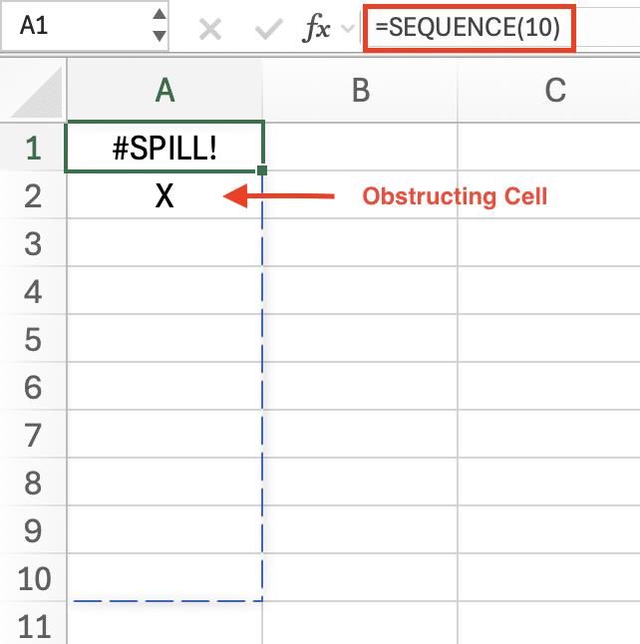
Task: Click cell B4
Action: click(x=360, y=290)
